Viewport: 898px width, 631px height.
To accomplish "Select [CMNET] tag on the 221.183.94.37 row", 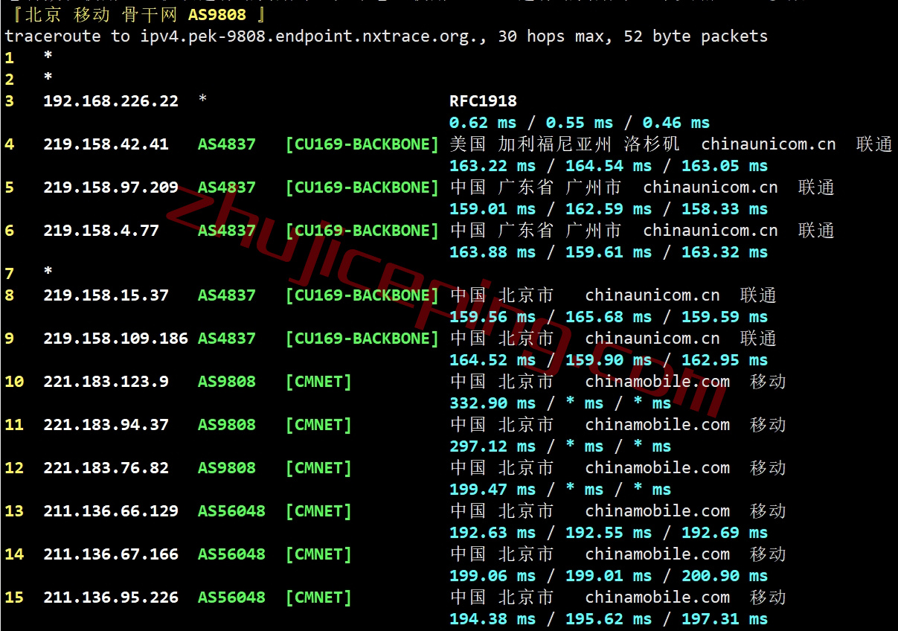I will pos(318,425).
